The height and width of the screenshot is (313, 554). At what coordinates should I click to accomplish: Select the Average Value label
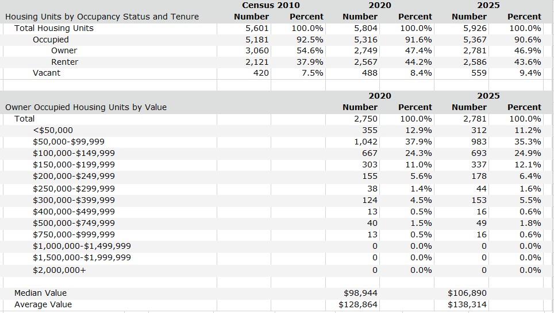coord(43,304)
